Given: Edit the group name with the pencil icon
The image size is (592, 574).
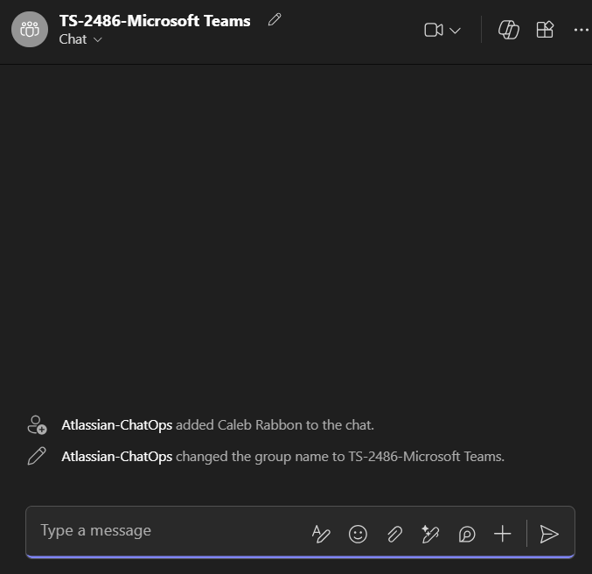Looking at the screenshot, I should (x=275, y=19).
